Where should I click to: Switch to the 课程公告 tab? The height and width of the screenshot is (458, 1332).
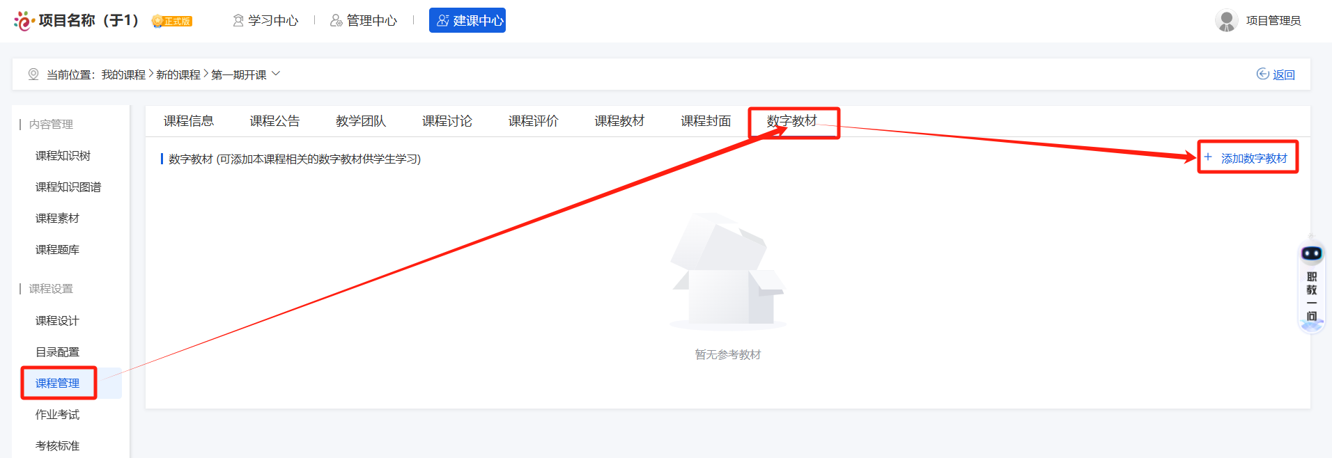click(274, 121)
